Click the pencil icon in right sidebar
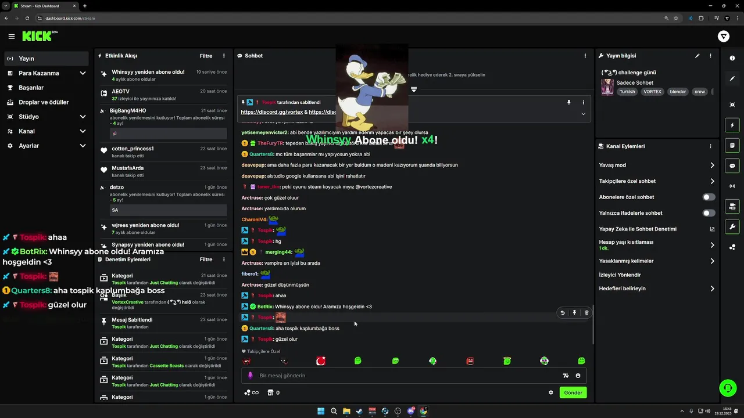Screen dimensions: 744x418 pos(732,78)
